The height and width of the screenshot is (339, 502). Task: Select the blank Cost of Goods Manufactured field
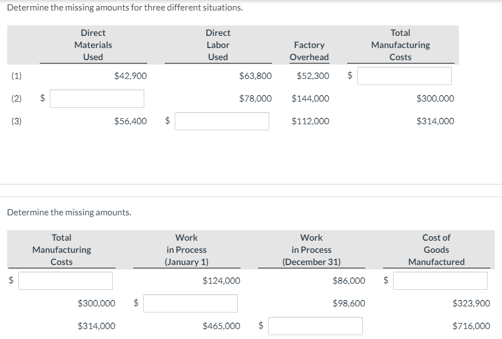tap(441, 280)
